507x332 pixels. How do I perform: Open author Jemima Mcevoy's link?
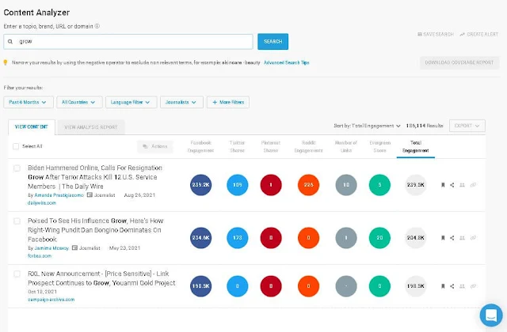coord(51,248)
